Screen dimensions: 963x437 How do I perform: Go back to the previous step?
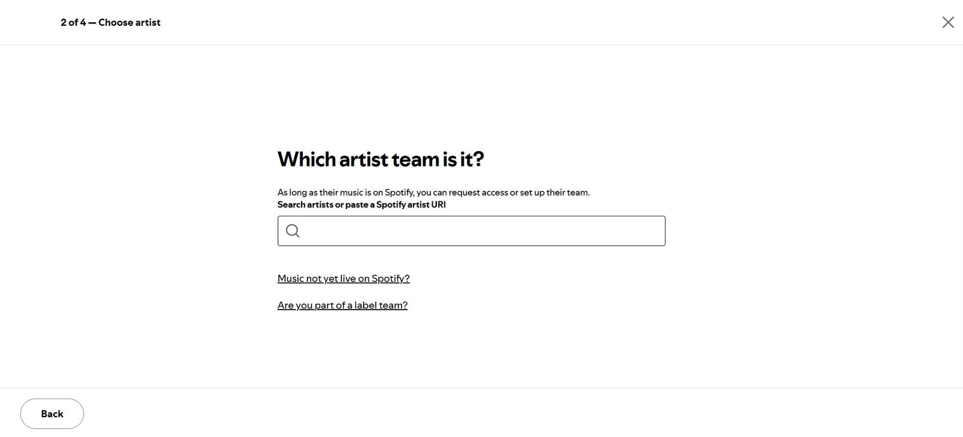[x=52, y=414]
